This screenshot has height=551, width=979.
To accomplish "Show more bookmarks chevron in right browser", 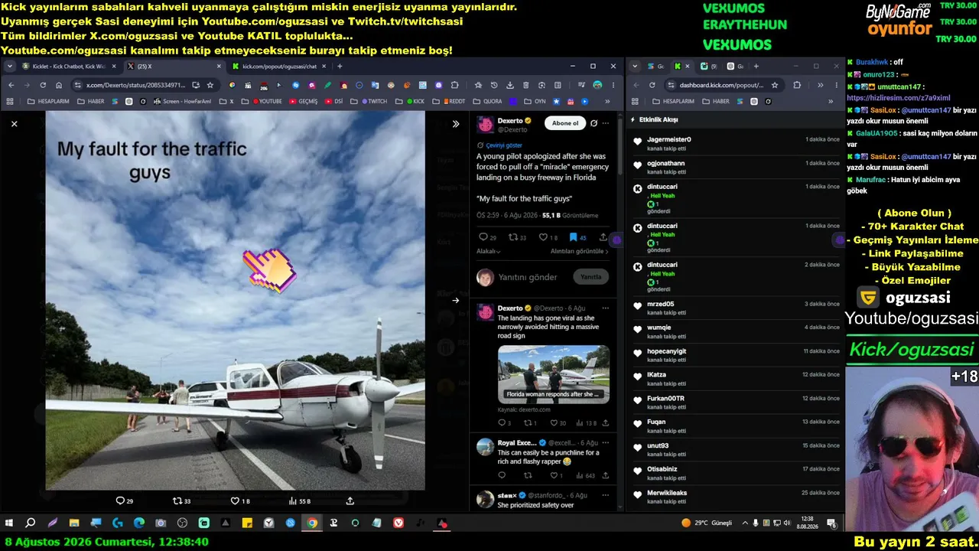I will click(x=831, y=101).
